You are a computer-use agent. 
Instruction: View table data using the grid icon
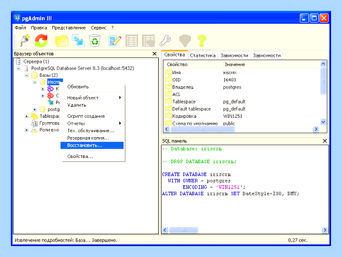tap(131, 41)
